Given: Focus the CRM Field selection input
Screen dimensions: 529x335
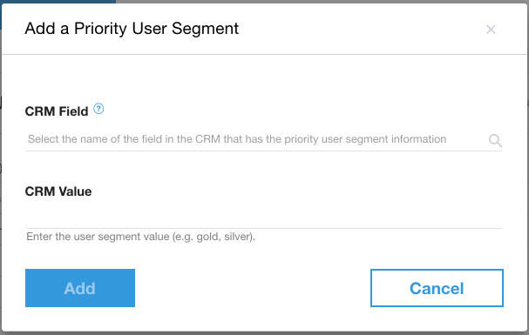Looking at the screenshot, I should [x=264, y=139].
